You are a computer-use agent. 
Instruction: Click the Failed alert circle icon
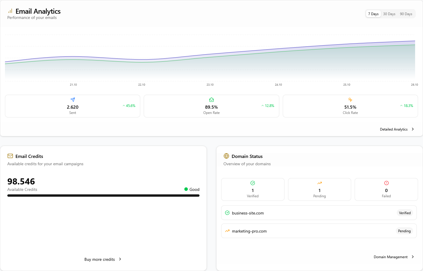386,183
